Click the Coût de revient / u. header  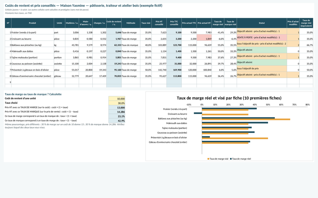pyautogui.click(x=114, y=23)
